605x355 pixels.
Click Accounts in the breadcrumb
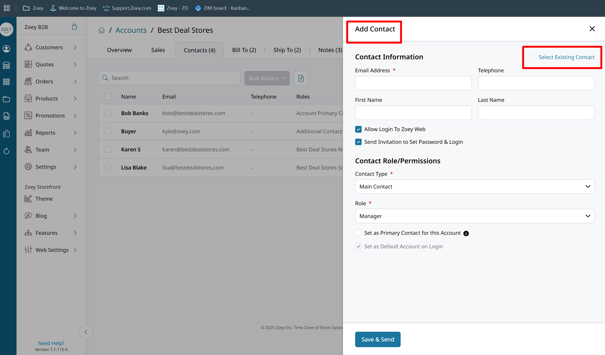(131, 30)
